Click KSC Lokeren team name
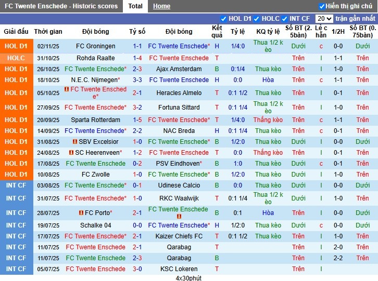 (x=179, y=269)
